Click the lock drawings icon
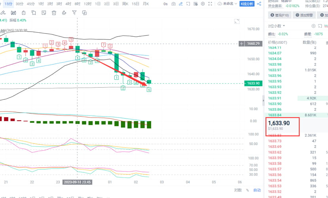This screenshot has width=328, height=198. (x=24, y=13)
